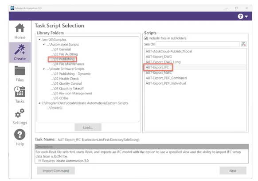
Task: Select the Create magic wand icon
Action: tap(20, 49)
